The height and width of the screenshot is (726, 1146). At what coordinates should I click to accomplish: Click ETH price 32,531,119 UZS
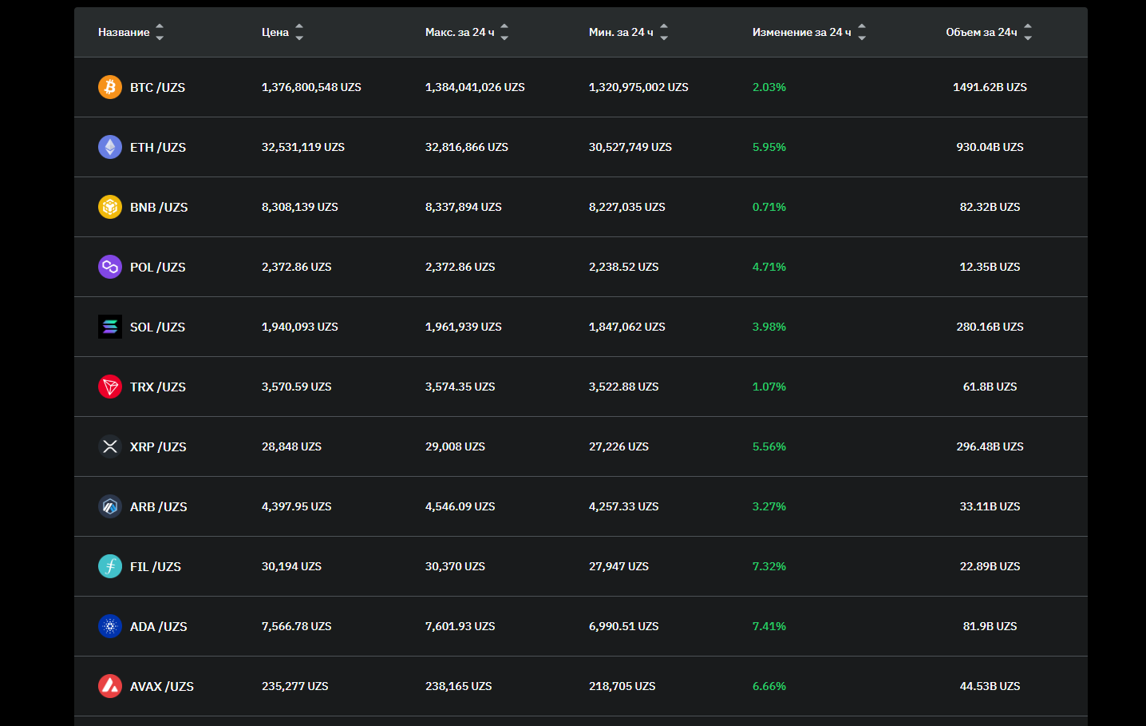coord(303,147)
